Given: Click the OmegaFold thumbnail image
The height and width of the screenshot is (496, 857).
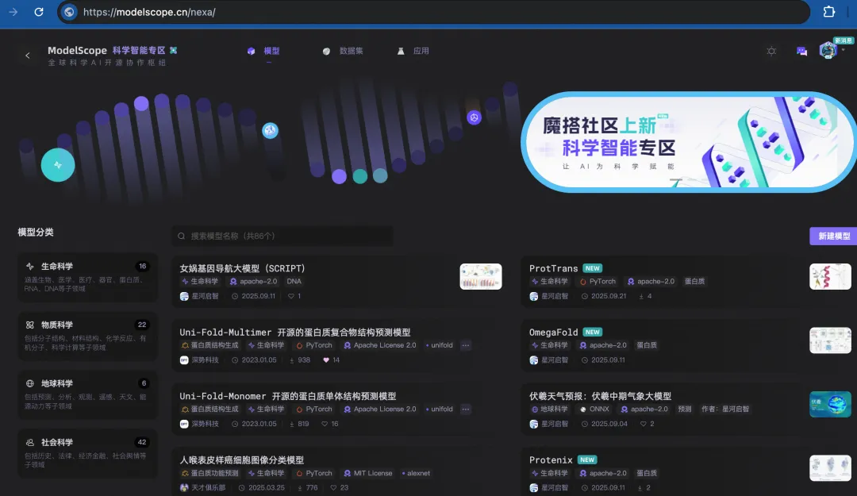Looking at the screenshot, I should tap(830, 340).
